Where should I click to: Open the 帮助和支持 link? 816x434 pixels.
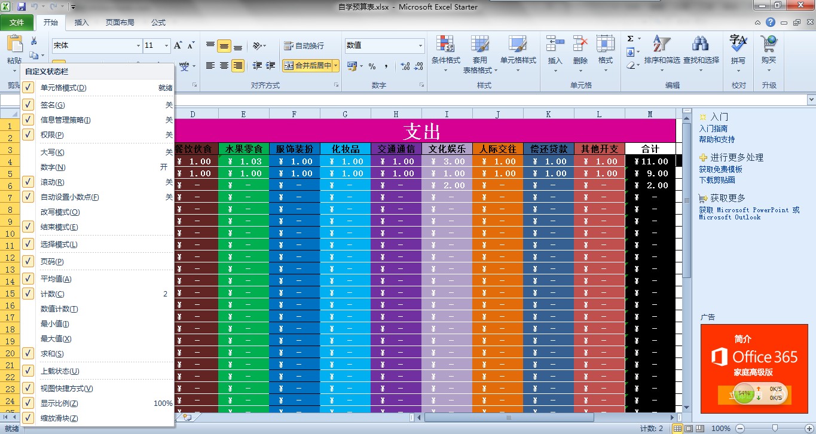click(x=717, y=139)
